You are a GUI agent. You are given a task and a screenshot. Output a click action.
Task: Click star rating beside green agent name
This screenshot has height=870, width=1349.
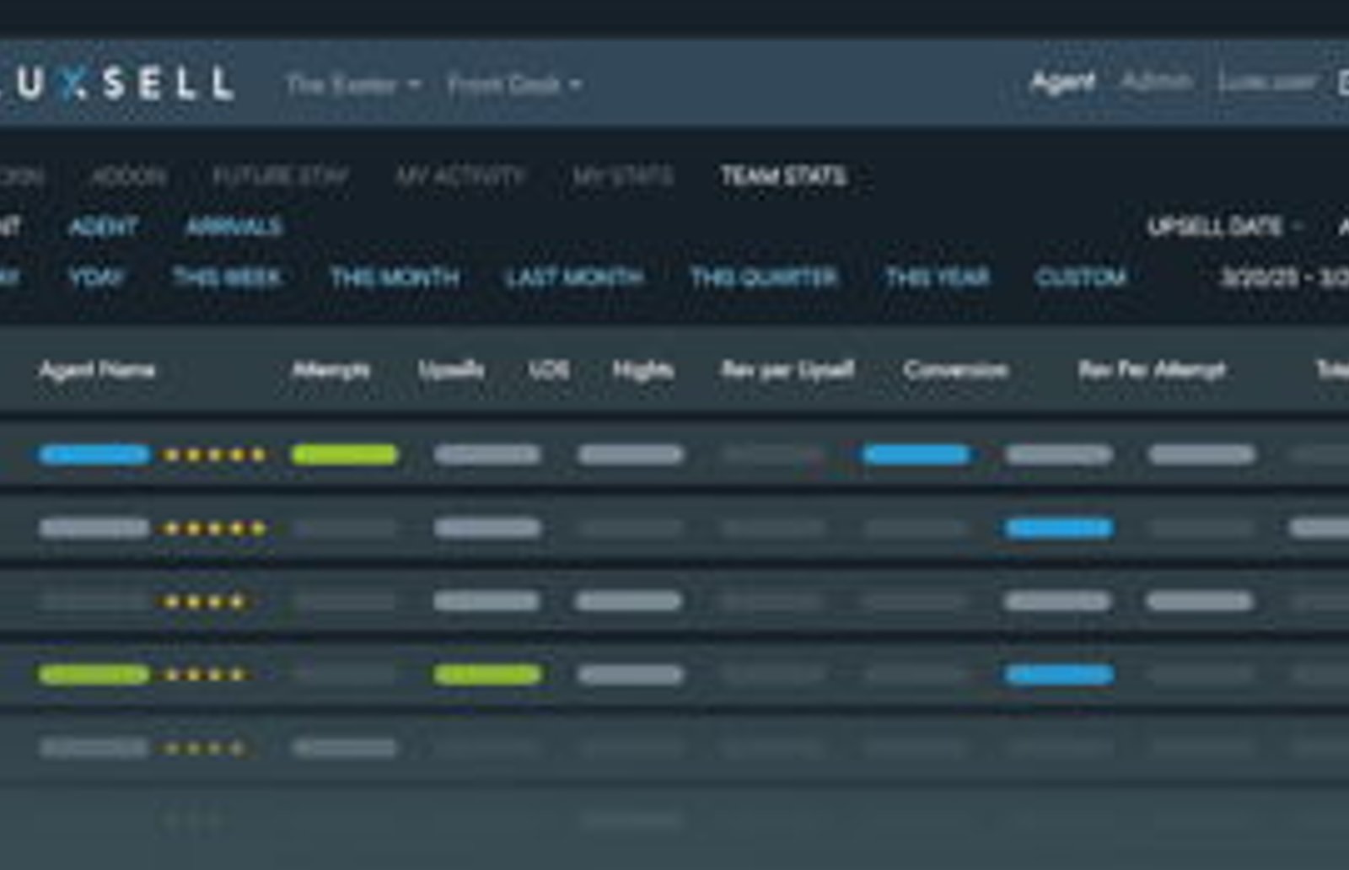[x=205, y=674]
